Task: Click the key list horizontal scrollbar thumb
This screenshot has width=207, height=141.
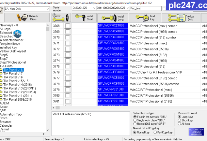Action: 58,108
